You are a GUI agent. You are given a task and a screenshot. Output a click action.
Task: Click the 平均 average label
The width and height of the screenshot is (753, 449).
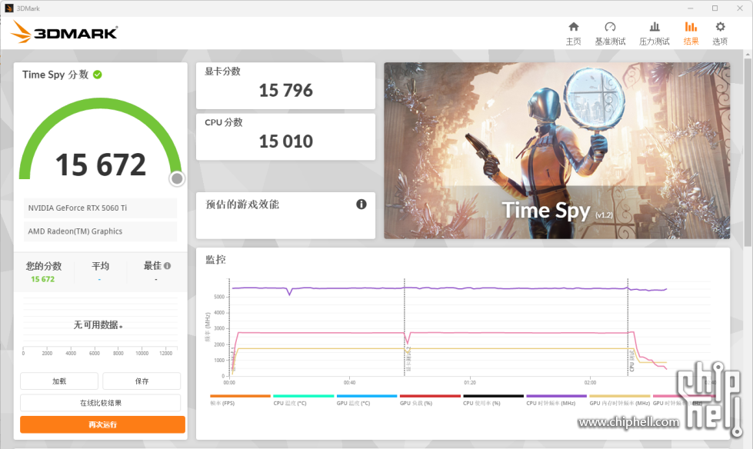coord(100,265)
